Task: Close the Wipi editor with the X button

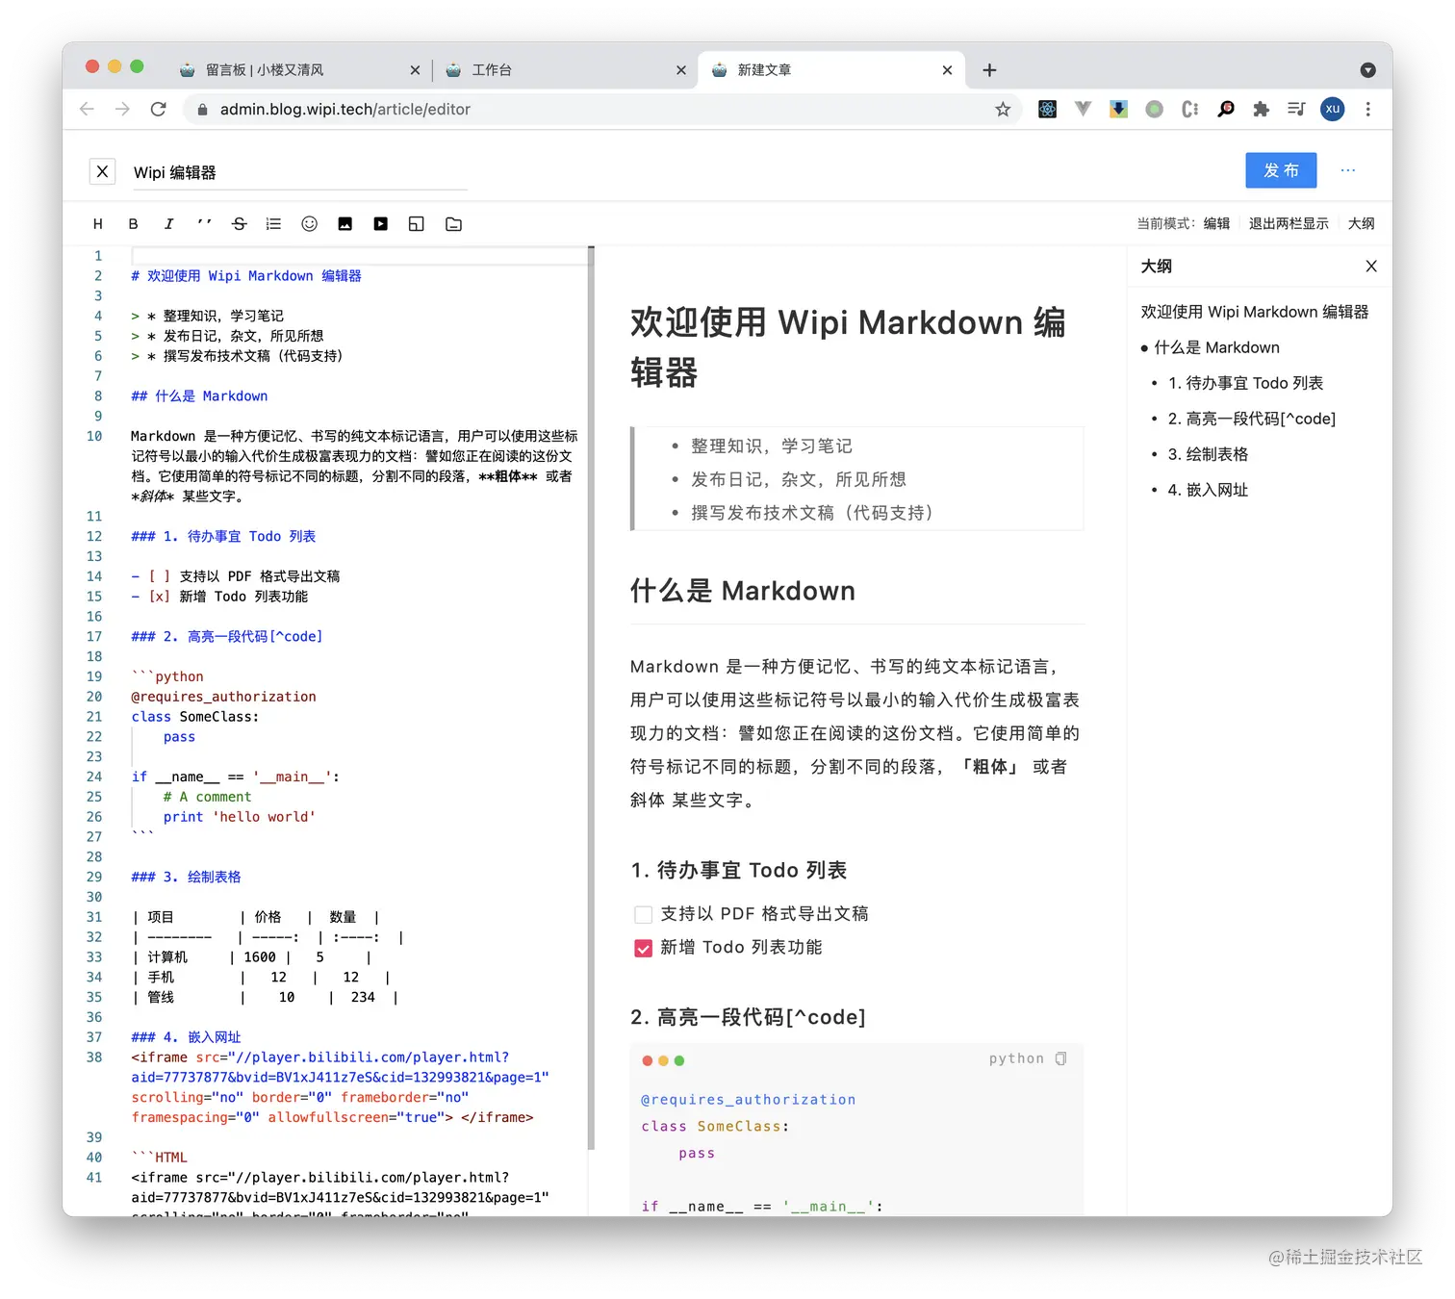Action: [x=102, y=171]
